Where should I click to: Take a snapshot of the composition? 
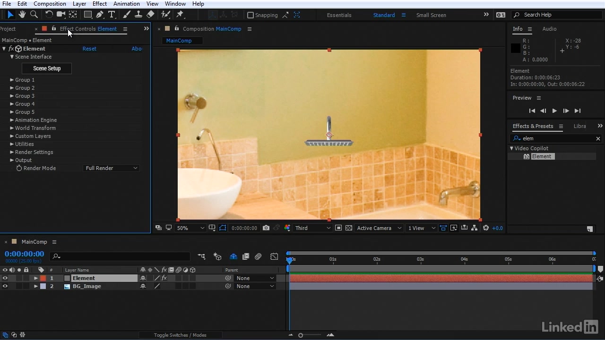(x=266, y=228)
